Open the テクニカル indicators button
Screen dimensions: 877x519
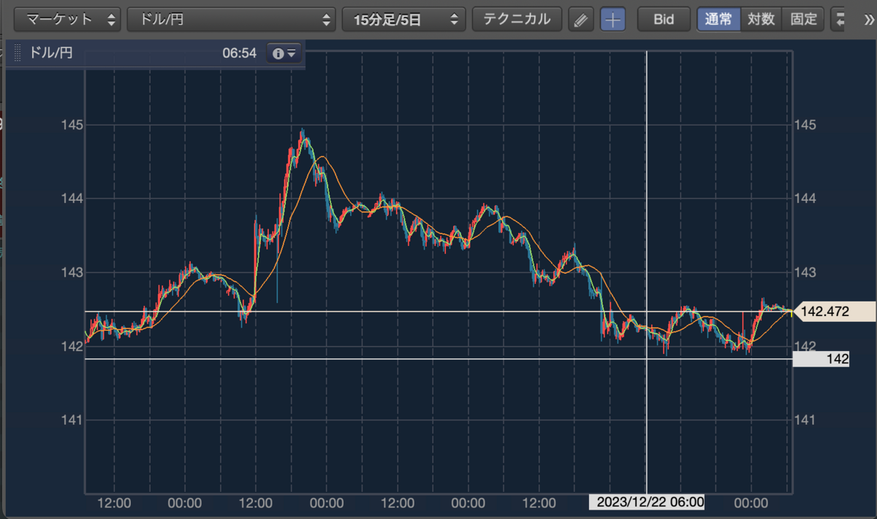tap(517, 20)
